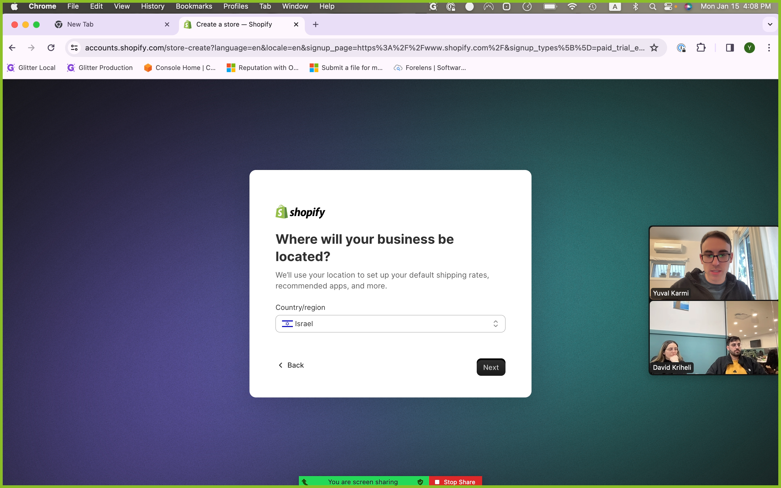View site information icon in address bar
This screenshot has width=781, height=488.
point(74,48)
